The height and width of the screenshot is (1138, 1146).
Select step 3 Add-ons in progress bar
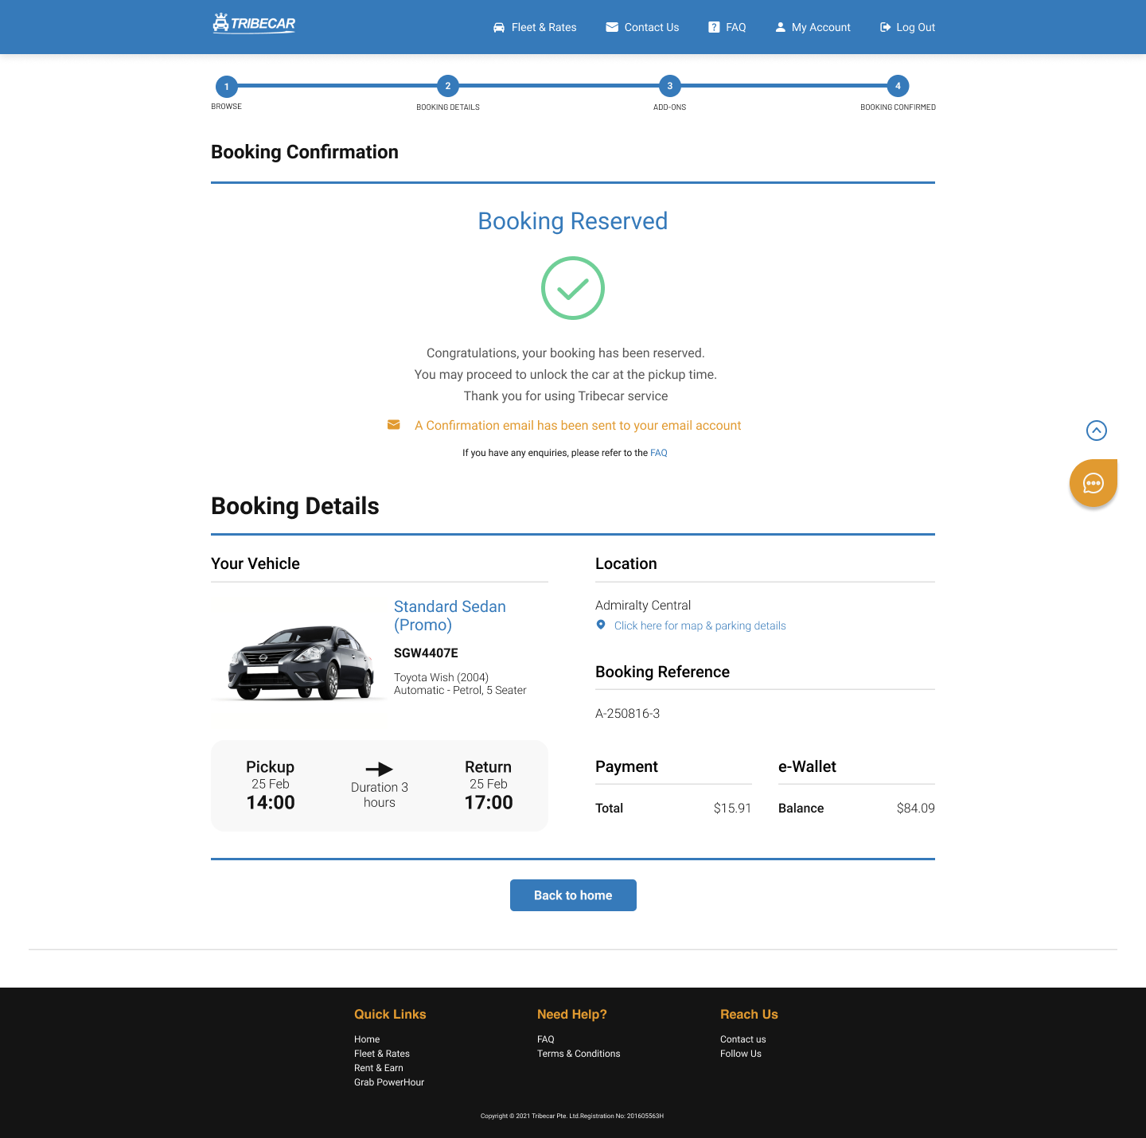click(670, 86)
